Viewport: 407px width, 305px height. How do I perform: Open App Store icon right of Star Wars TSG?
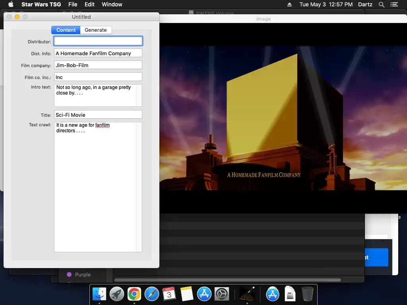(x=272, y=294)
